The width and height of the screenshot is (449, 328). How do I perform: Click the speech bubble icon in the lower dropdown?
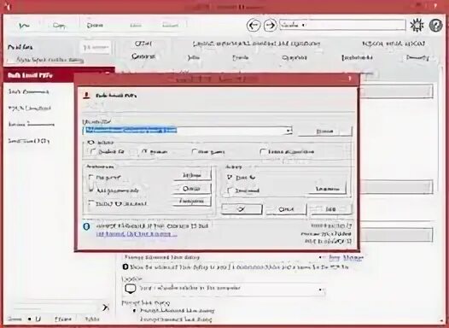point(131,289)
